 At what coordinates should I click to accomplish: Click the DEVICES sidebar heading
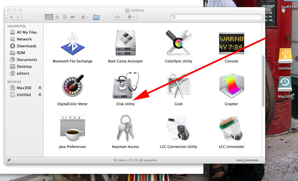14,82
